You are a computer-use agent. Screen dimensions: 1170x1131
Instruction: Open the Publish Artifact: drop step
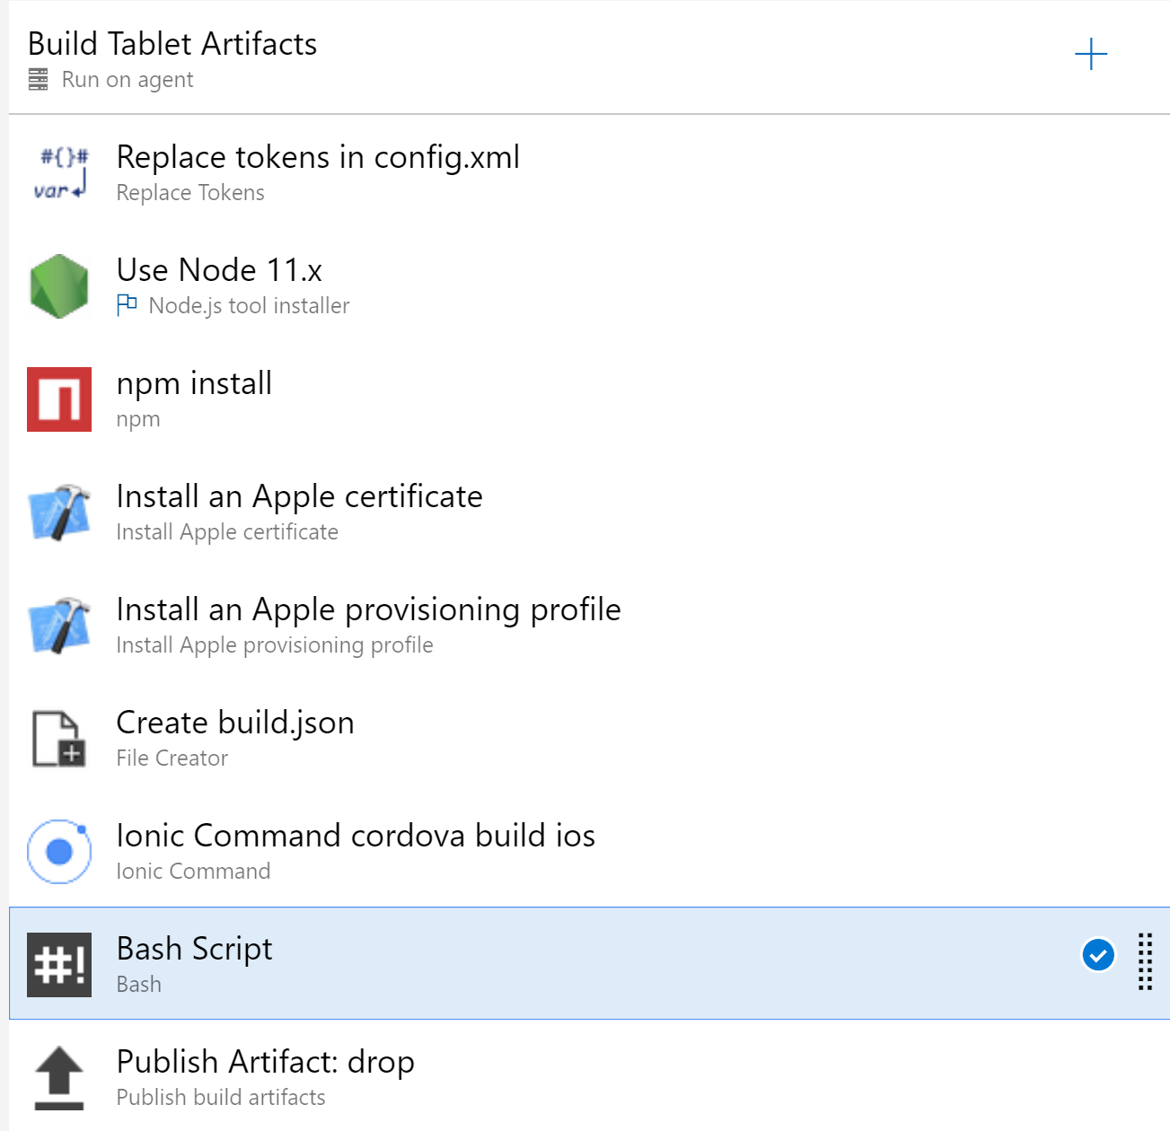tap(266, 1063)
